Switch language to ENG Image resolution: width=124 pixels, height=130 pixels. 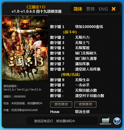pos(103,9)
